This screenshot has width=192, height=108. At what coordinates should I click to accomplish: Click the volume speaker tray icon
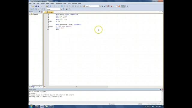150,107
